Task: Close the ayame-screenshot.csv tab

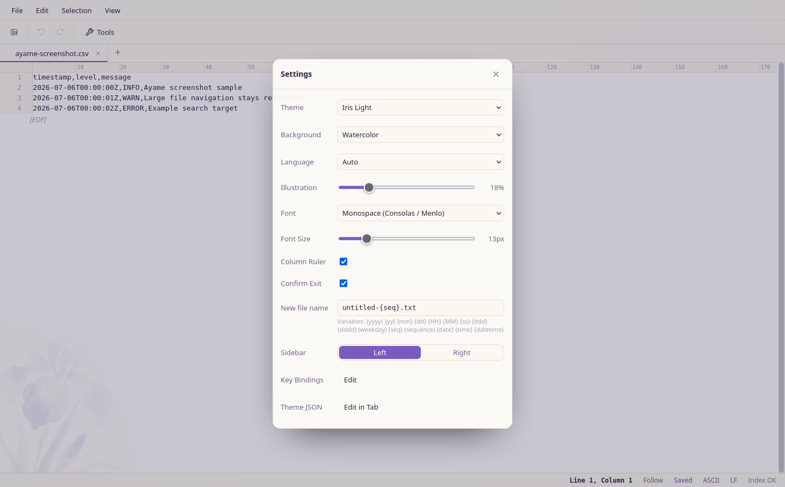Action: point(98,53)
